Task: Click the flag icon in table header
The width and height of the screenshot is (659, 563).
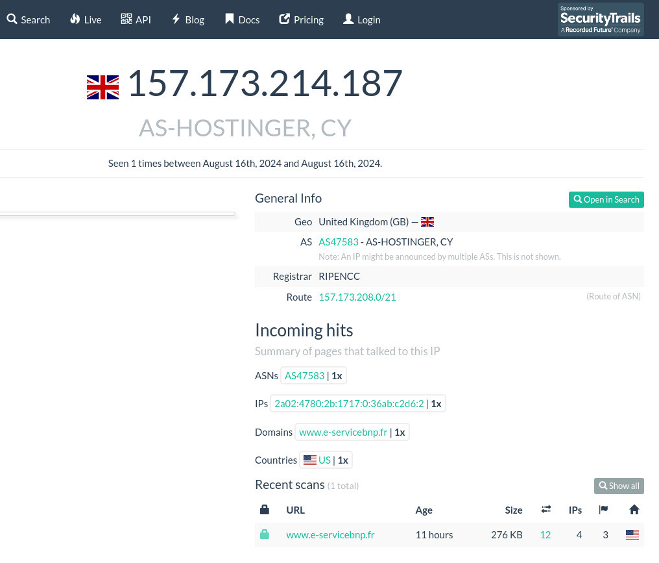Action: 603,510
